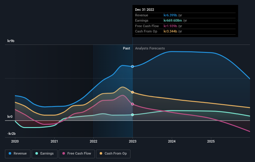Click the 2022 x-axis label
Viewport: 255px width, 162px height.
[x=93, y=142]
